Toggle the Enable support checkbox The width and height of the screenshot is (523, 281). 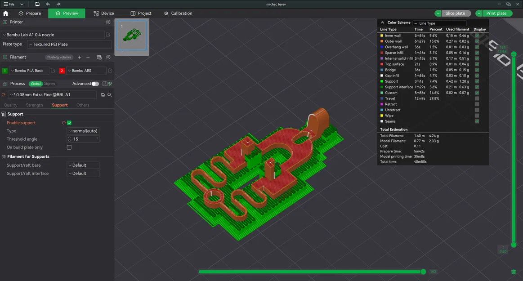pyautogui.click(x=69, y=123)
